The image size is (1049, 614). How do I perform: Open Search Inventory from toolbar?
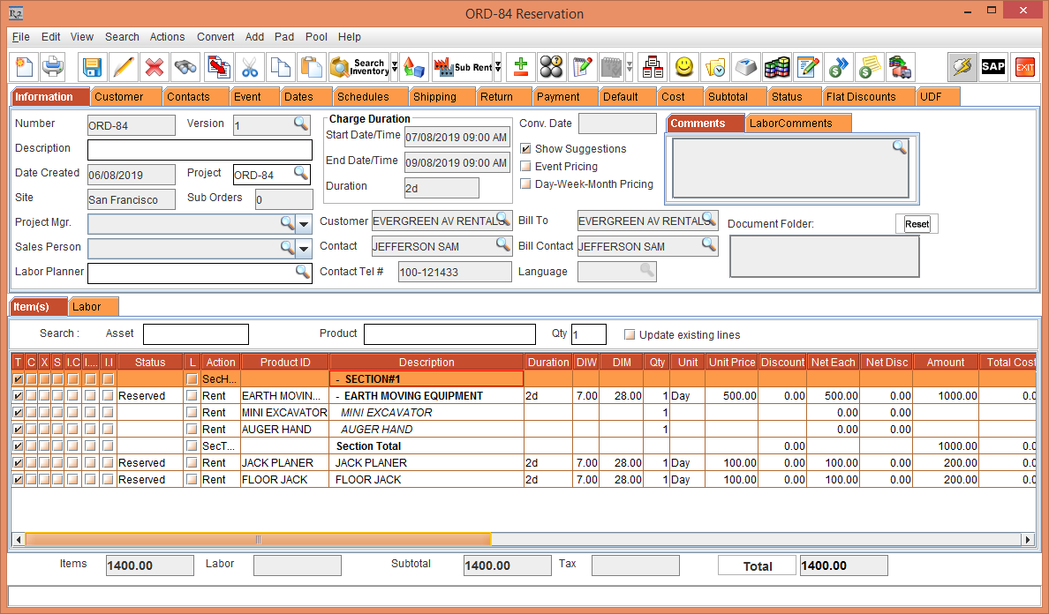pos(358,67)
